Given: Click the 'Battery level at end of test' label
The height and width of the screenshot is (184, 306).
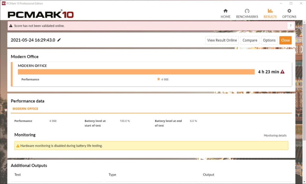Looking at the screenshot, I should 168,123.
